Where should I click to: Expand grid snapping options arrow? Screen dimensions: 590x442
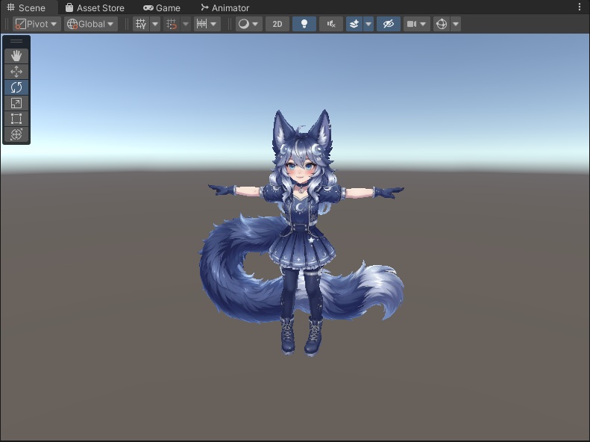click(x=186, y=24)
